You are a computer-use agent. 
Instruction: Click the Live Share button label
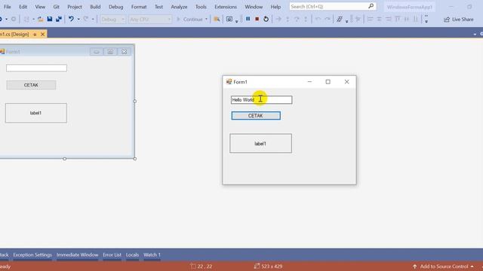(x=463, y=20)
